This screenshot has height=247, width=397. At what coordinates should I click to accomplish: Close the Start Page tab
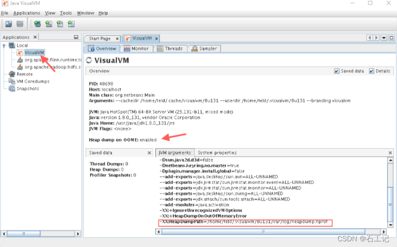tap(117, 38)
